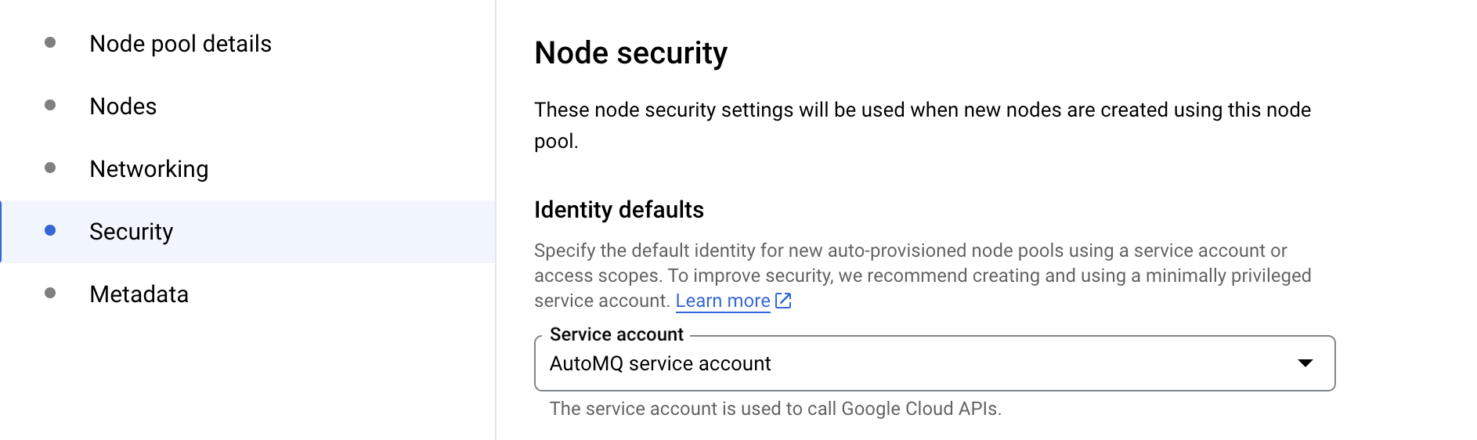
Task: Navigate to the Metadata section
Action: pyautogui.click(x=139, y=294)
